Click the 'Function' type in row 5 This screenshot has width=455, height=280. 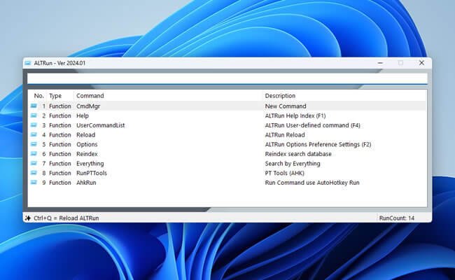pos(59,144)
